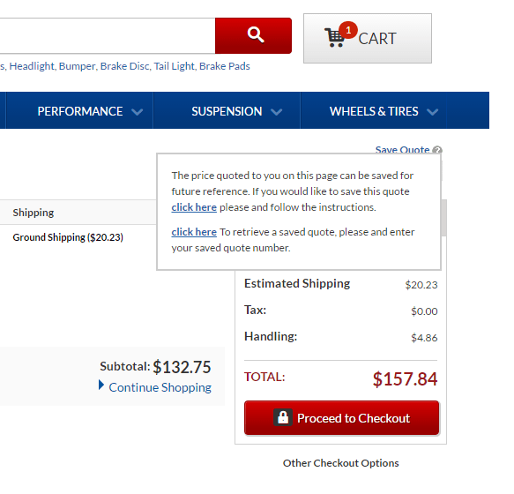
Task: Click the Save Quote link
Action: tap(402, 150)
